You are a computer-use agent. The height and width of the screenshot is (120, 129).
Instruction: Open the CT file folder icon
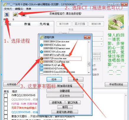(x=15, y=15)
